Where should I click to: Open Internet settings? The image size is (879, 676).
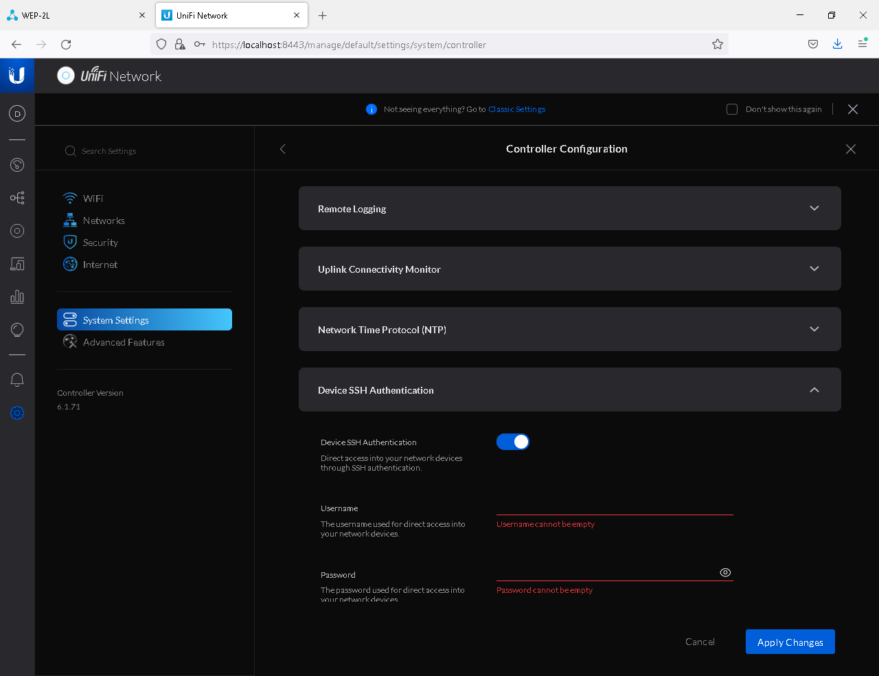[91, 264]
